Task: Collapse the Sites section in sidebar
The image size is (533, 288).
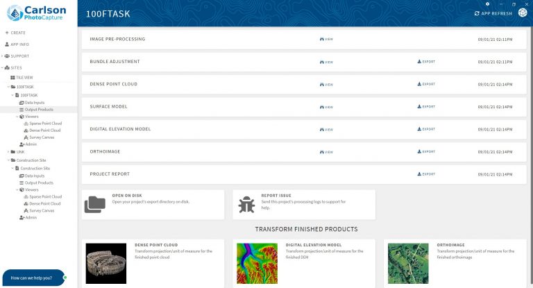Action: point(4,67)
